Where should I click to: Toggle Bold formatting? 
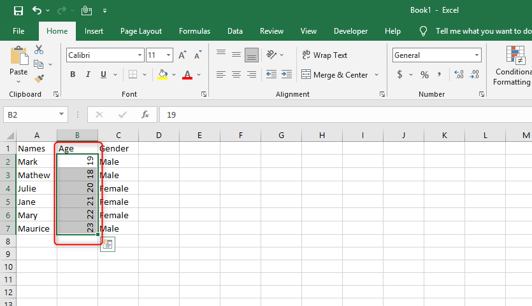coord(73,74)
